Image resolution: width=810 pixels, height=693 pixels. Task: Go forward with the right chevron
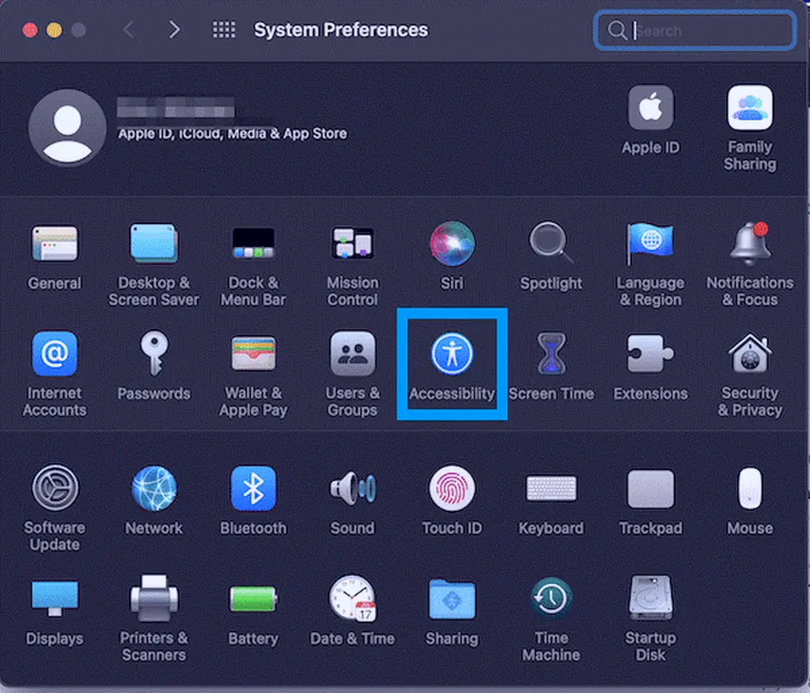click(175, 30)
